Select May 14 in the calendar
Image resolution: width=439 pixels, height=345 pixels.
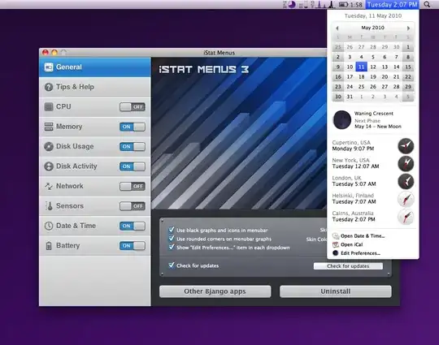point(396,67)
